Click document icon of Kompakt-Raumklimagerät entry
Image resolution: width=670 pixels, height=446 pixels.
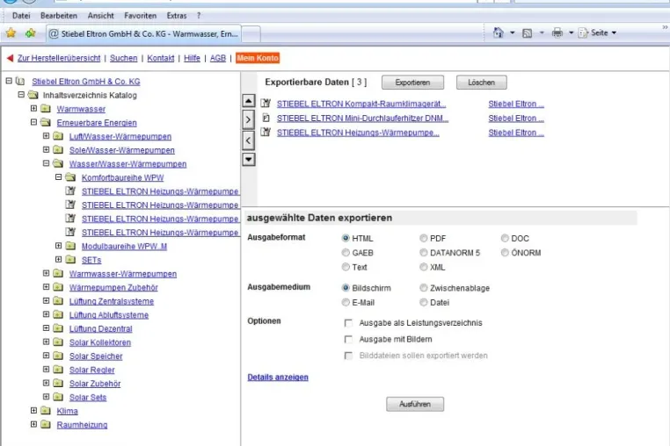coord(266,104)
